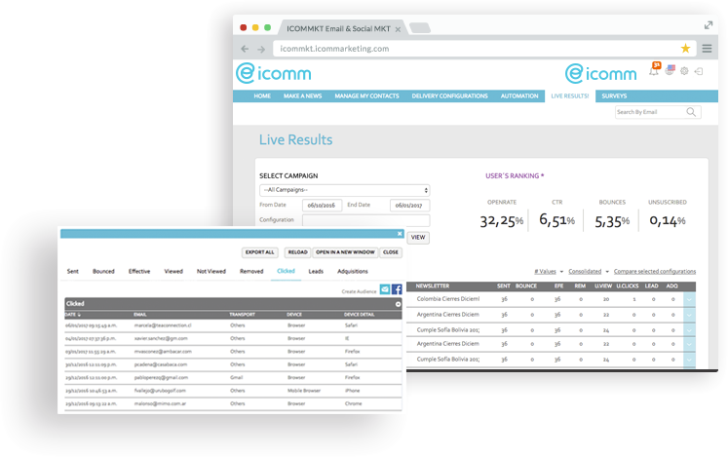
Task: Open the AUTOMATION menu
Action: pos(519,96)
